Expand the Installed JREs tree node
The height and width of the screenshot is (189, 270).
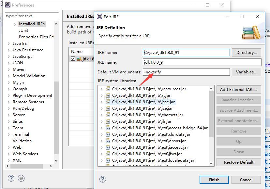click(x=15, y=24)
